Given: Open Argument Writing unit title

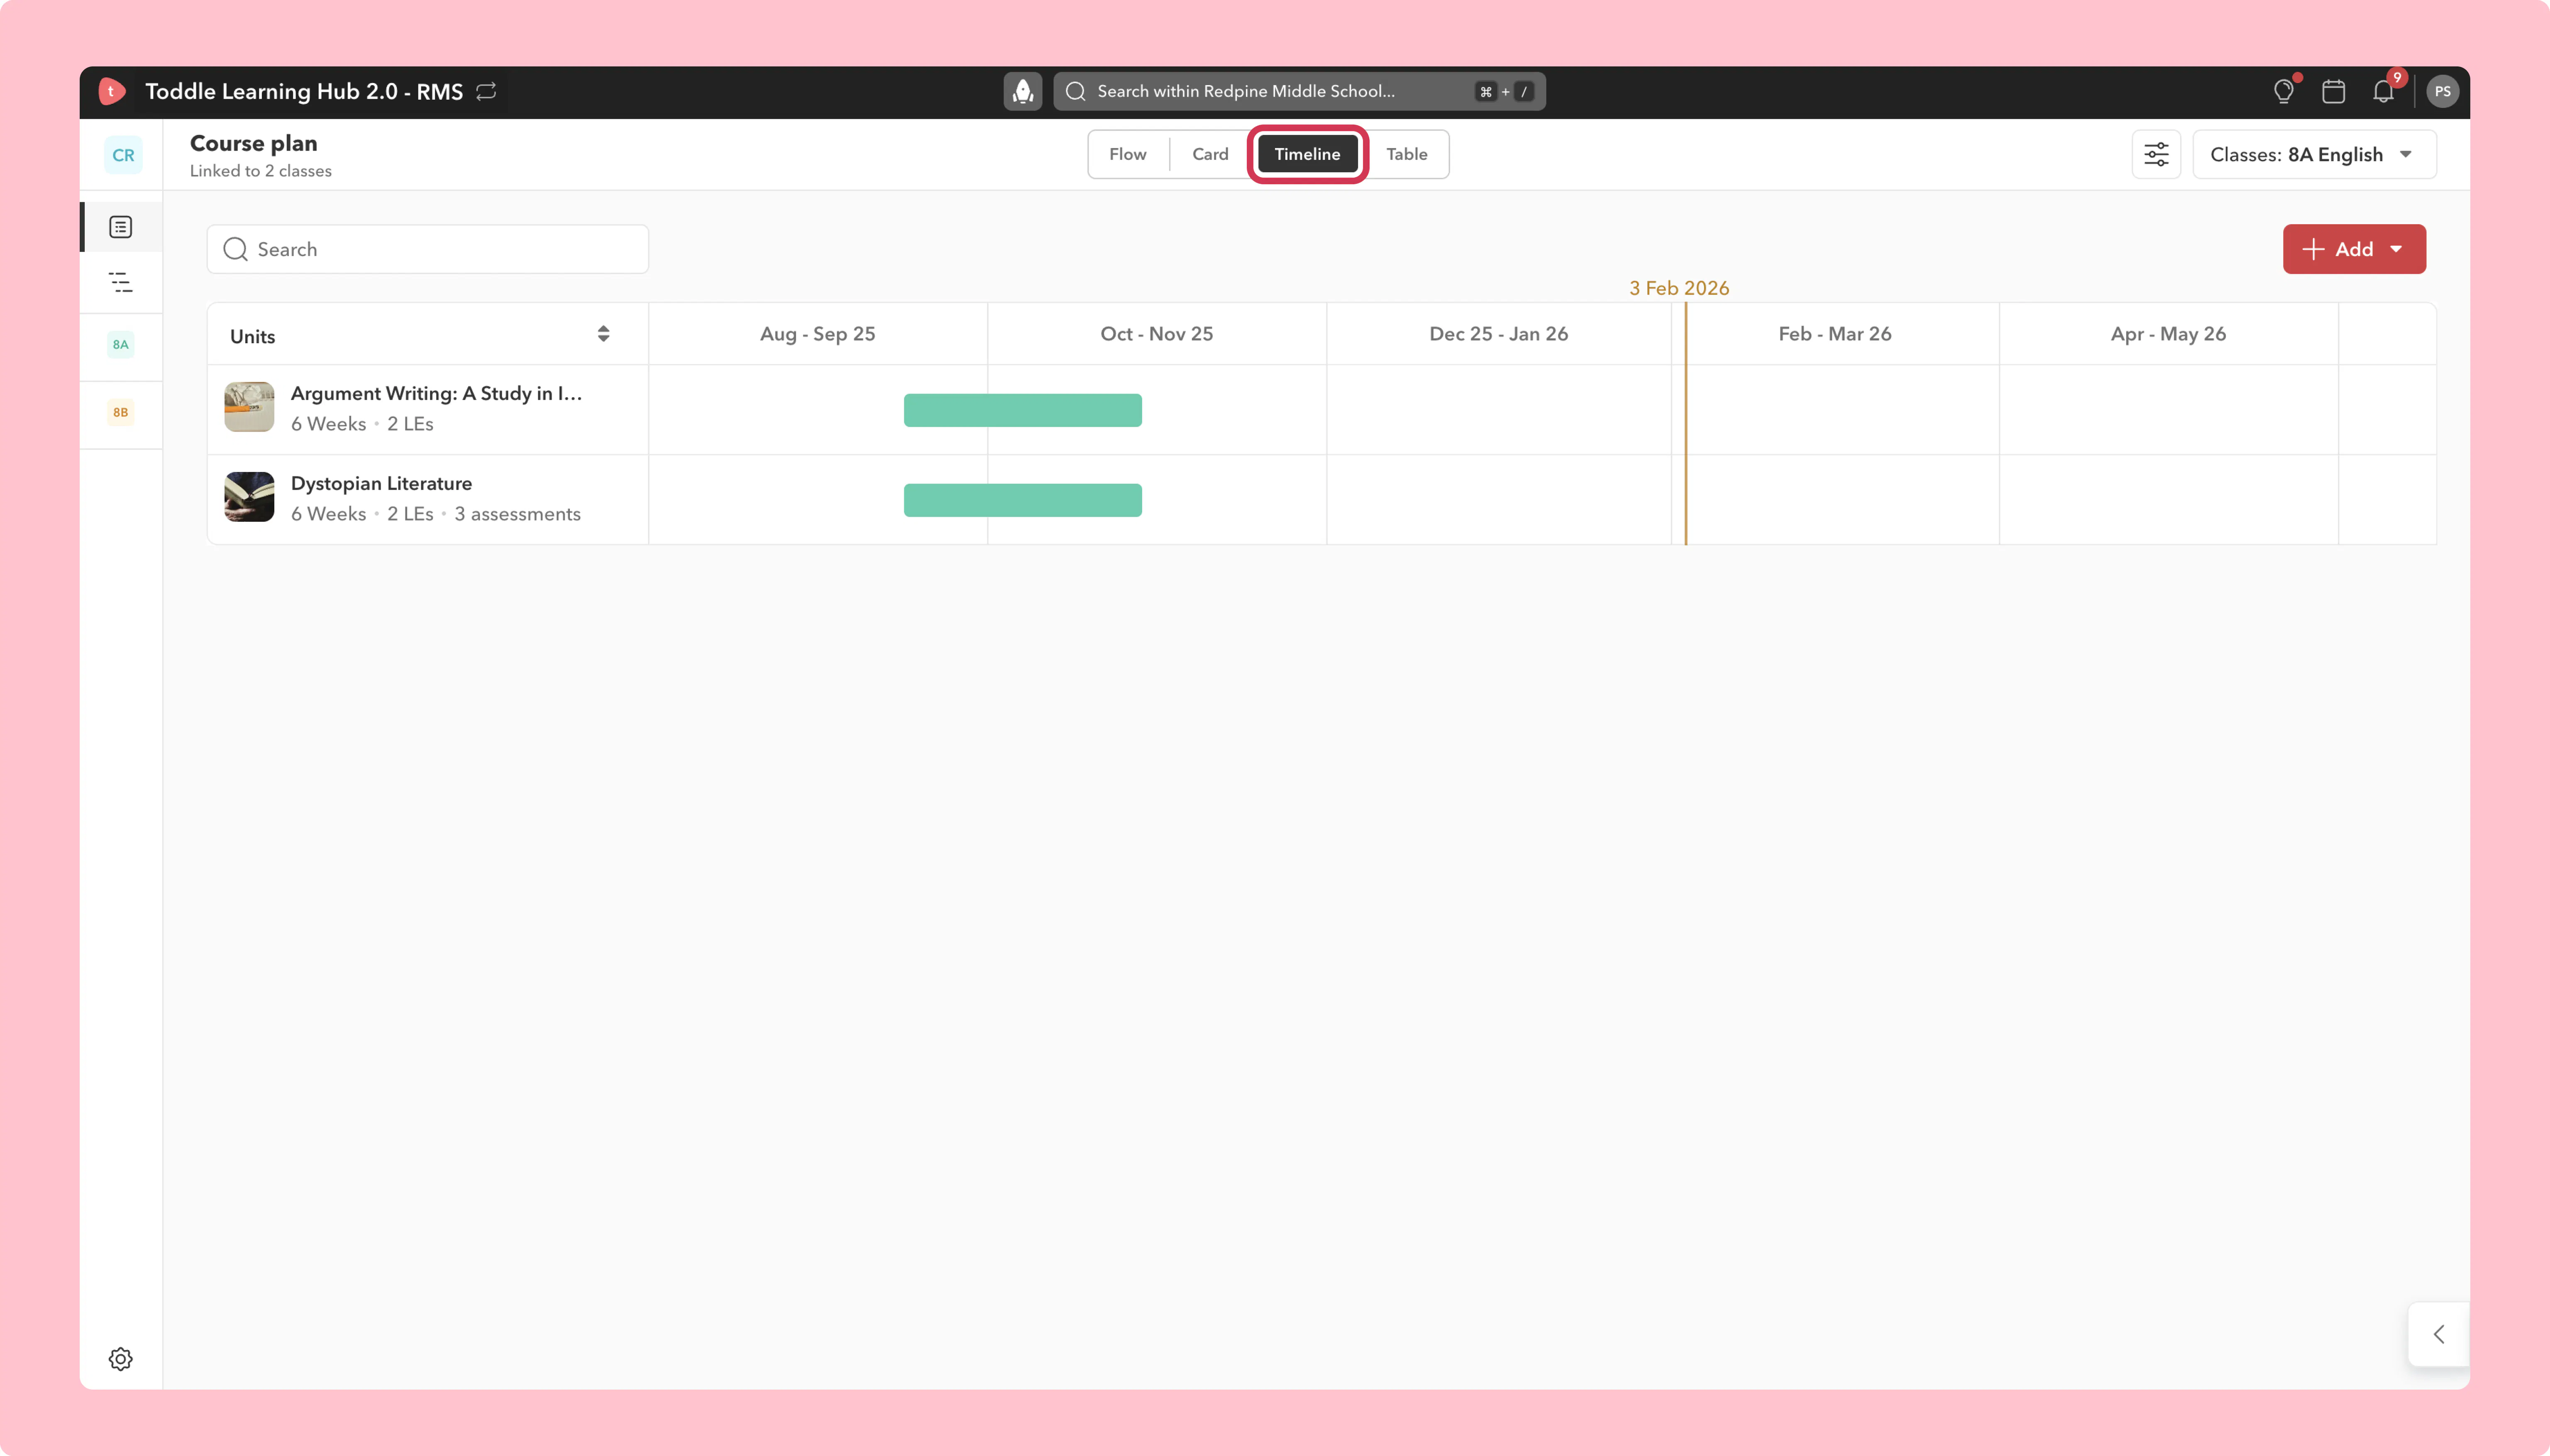Looking at the screenshot, I should click(436, 393).
